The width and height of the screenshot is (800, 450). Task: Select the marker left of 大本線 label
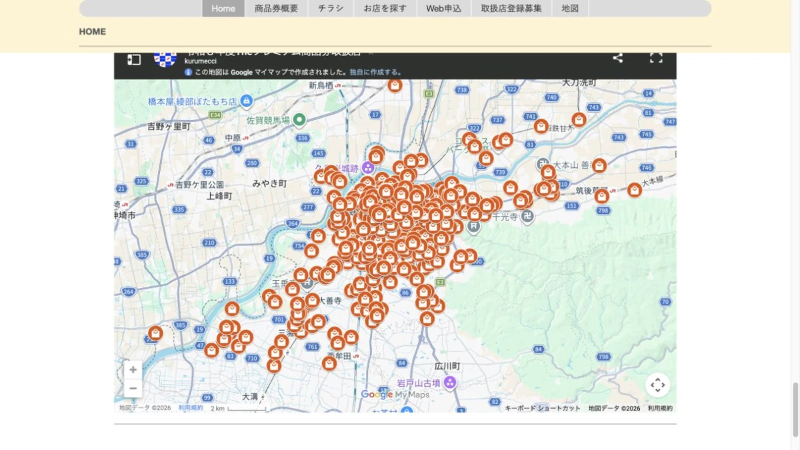tap(634, 190)
